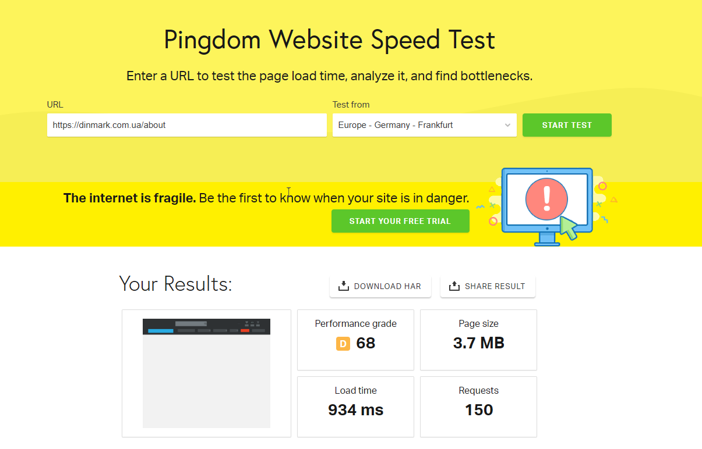Open the tested website screenshot thumbnail

pos(206,373)
